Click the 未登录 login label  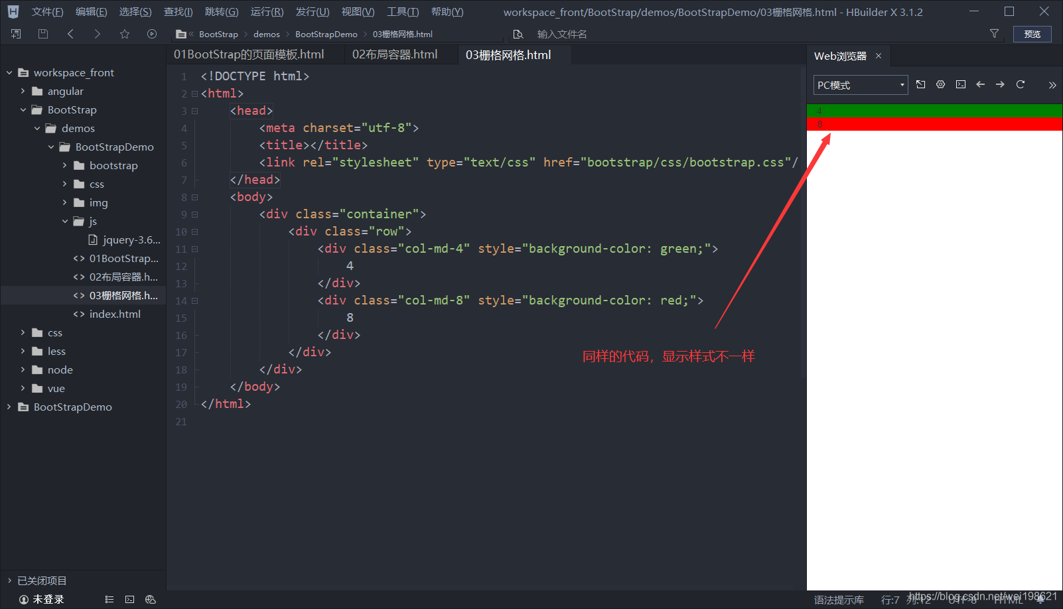[48, 599]
